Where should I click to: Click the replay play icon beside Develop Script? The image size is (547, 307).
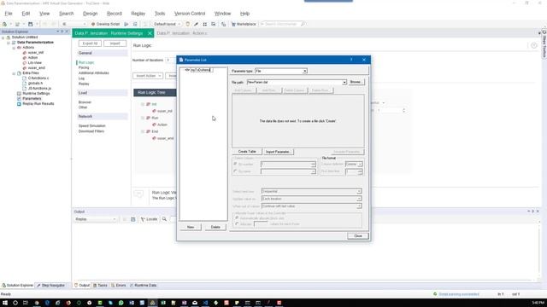click(126, 24)
